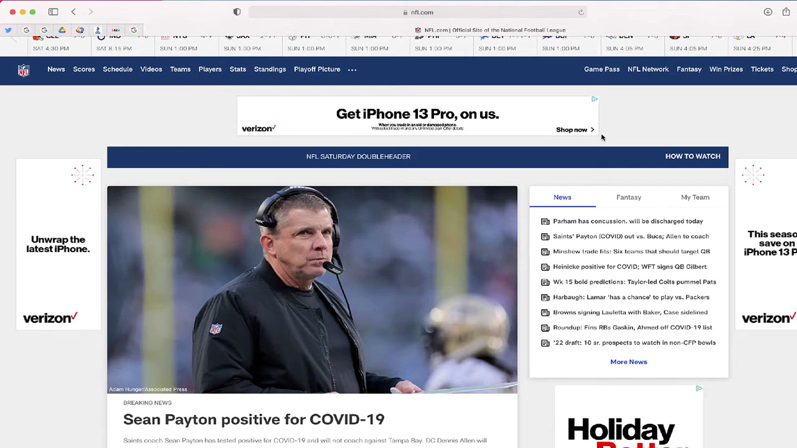Open the Safari share icon

click(x=786, y=12)
